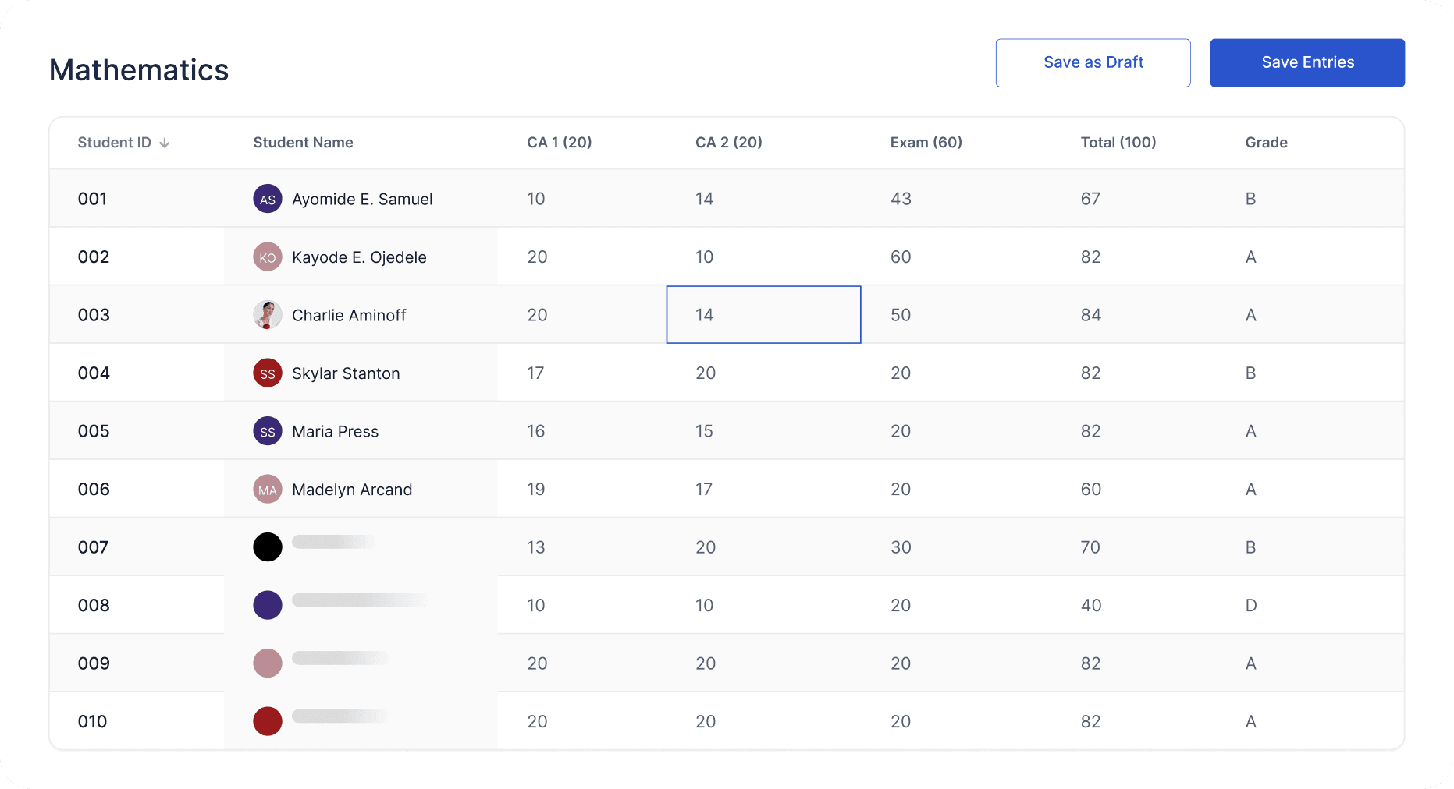
Task: Click the Student ID sort arrow icon
Action: click(x=165, y=143)
